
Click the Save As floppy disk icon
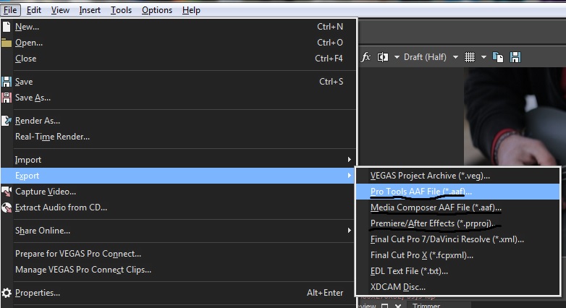point(7,98)
